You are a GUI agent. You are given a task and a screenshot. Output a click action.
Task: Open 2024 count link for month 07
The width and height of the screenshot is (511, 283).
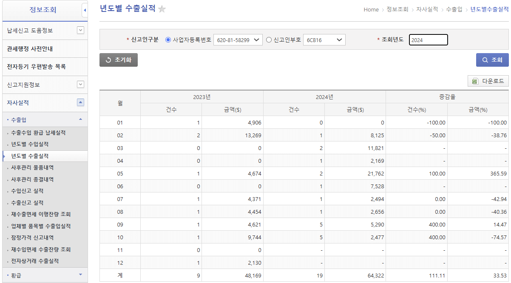coord(321,199)
